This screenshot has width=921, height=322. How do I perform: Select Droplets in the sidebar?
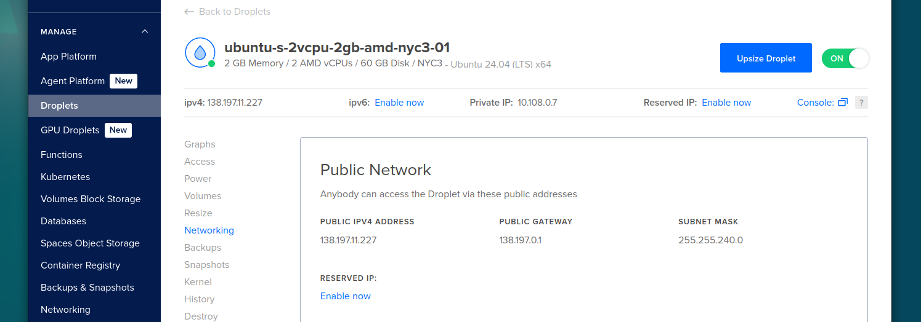[94, 106]
